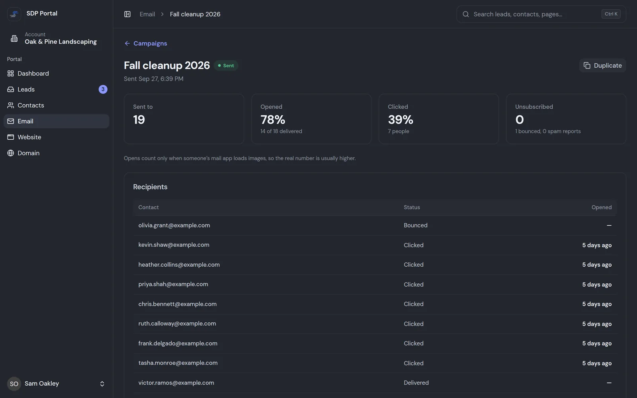Viewport: 637px width, 398px height.
Task: Click the SO user avatar
Action: [14, 384]
